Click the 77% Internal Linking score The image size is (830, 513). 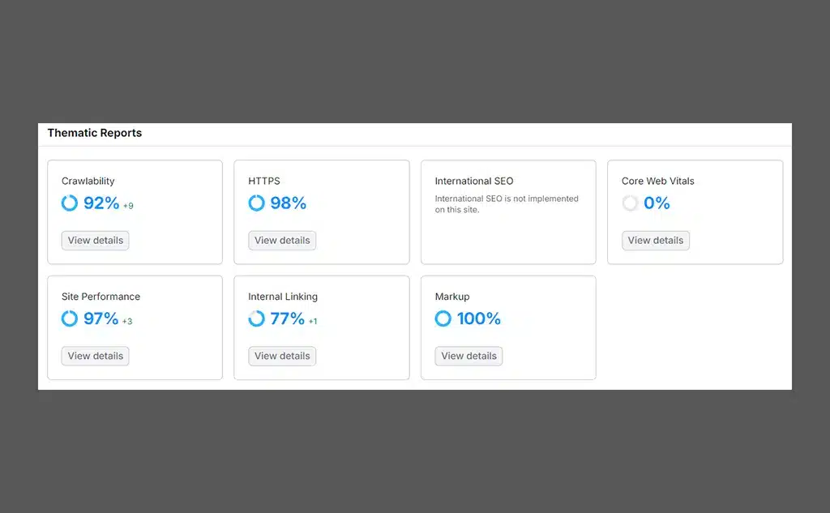(288, 318)
